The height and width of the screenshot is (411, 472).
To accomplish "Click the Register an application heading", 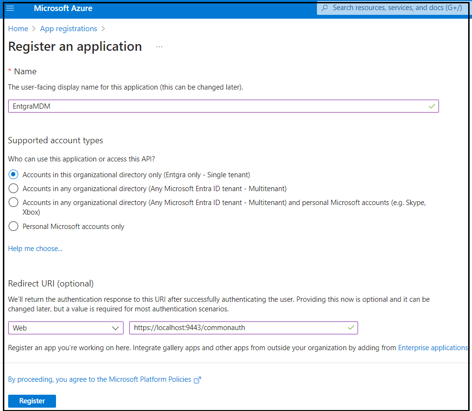I will (x=75, y=47).
